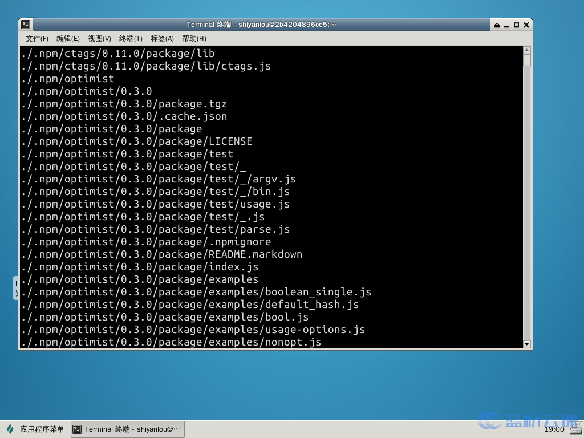The width and height of the screenshot is (584, 438).
Task: Click the line ending in examples/bool.js
Action: (x=165, y=317)
